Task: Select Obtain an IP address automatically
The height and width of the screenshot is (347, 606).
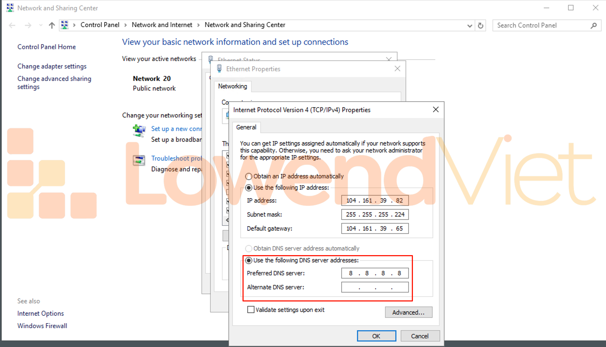Action: 249,176
